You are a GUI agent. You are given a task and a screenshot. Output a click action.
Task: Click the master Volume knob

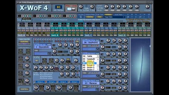[x=147, y=7]
